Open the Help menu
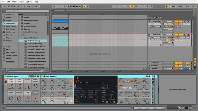 point(37,2)
